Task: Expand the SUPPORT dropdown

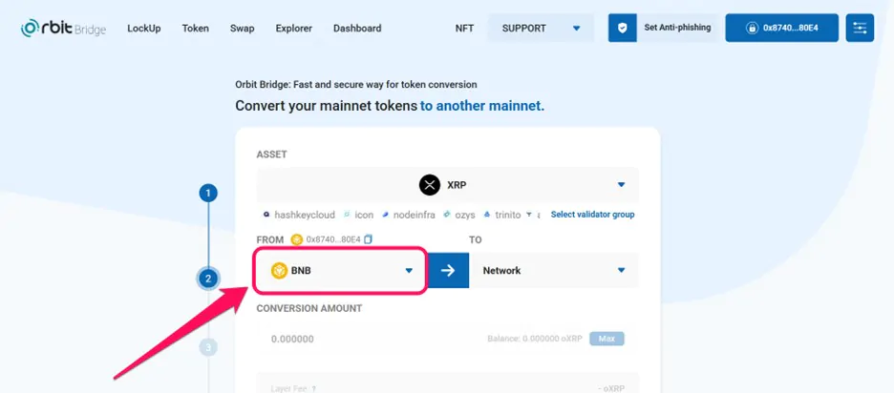Action: click(541, 28)
